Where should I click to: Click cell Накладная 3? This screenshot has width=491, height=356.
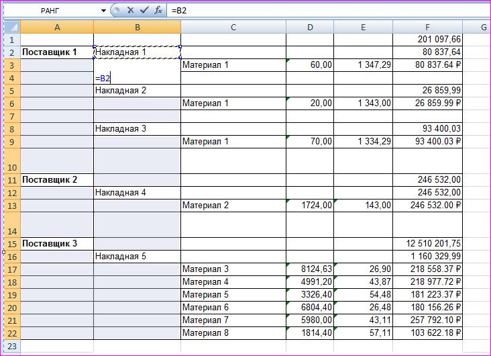[137, 129]
